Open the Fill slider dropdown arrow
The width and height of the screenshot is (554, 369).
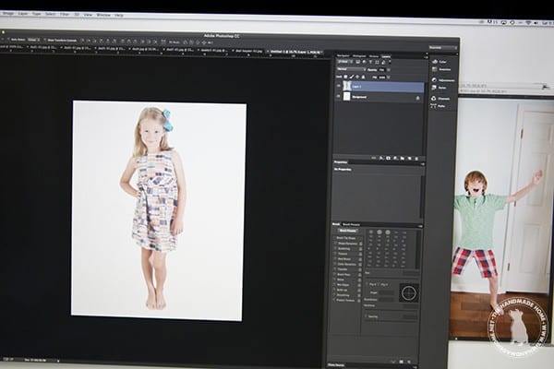pyautogui.click(x=389, y=77)
